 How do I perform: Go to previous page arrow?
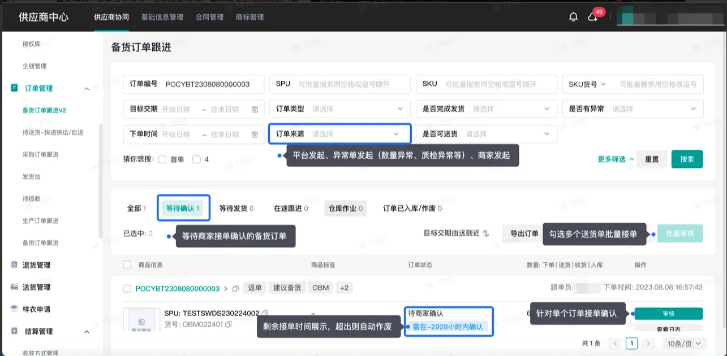(x=616, y=344)
